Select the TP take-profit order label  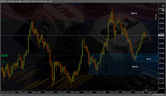coord(4,20)
